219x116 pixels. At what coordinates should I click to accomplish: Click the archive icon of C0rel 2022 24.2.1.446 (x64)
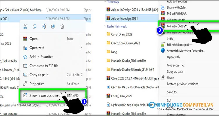point(108,78)
